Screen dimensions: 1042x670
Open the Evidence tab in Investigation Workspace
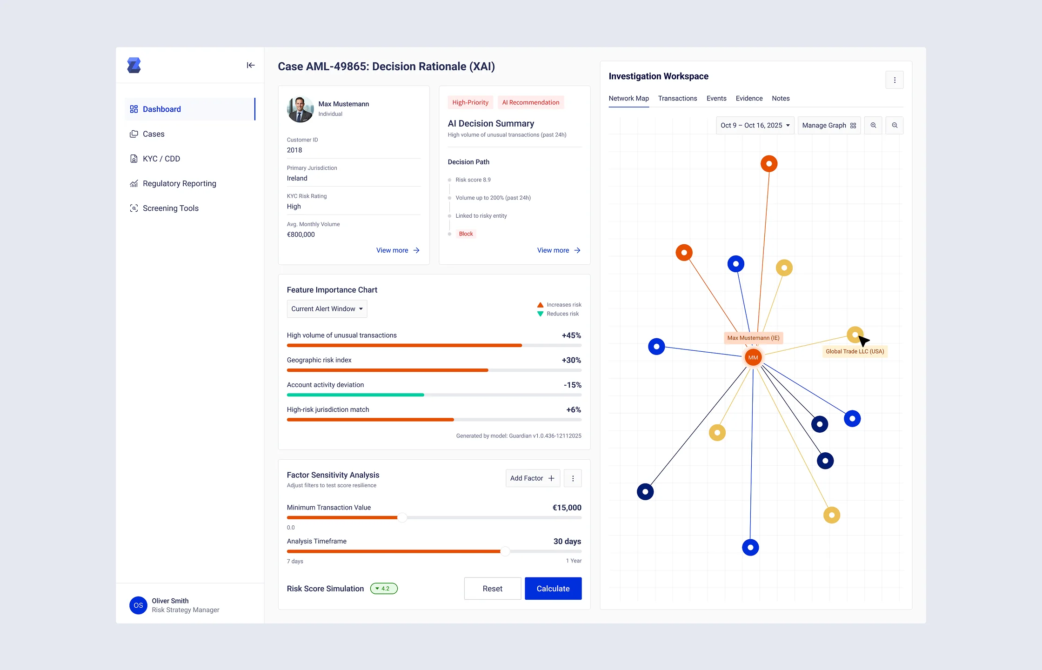coord(749,98)
